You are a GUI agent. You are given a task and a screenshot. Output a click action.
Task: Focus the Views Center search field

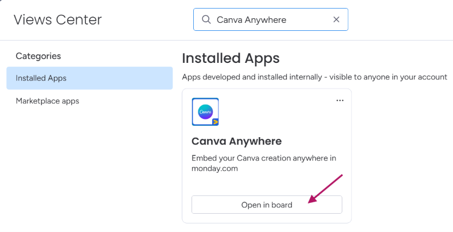tap(271, 19)
